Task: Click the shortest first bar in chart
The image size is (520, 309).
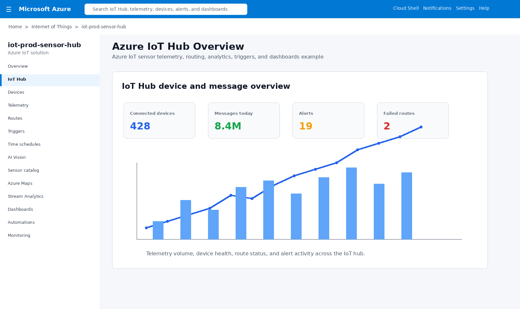Action: 158,230
